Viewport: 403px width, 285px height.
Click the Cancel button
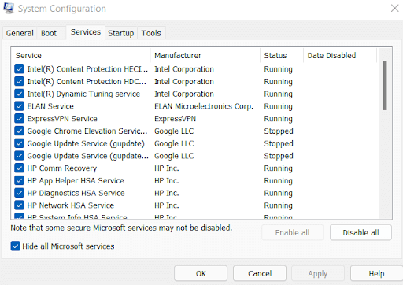pos(260,273)
